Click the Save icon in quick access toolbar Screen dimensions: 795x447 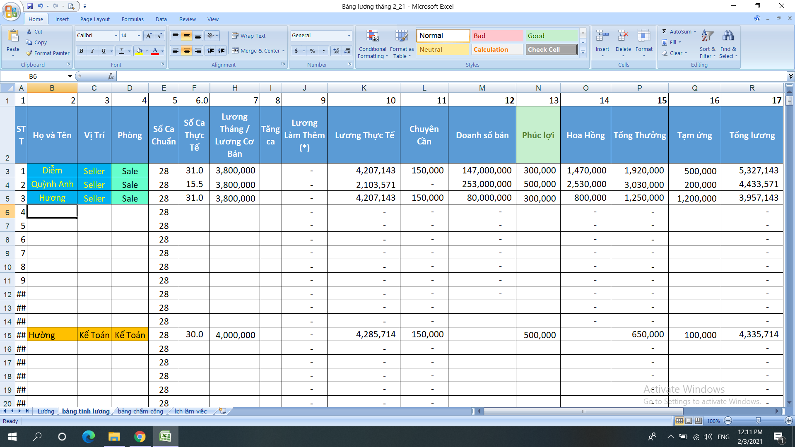click(x=30, y=6)
